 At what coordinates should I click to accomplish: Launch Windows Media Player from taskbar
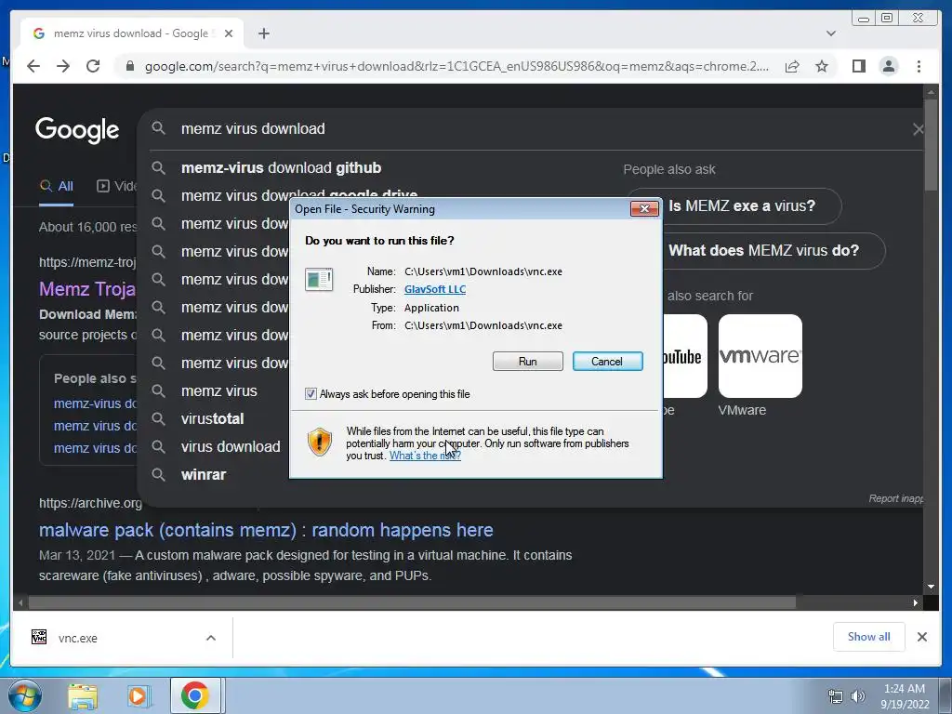coord(139,696)
